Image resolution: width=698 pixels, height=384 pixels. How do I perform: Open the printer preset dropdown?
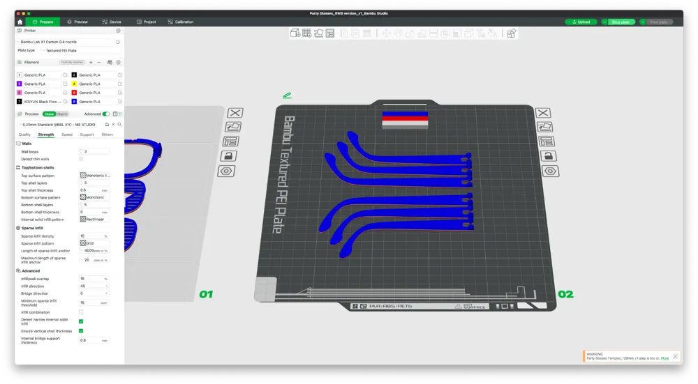[66, 42]
